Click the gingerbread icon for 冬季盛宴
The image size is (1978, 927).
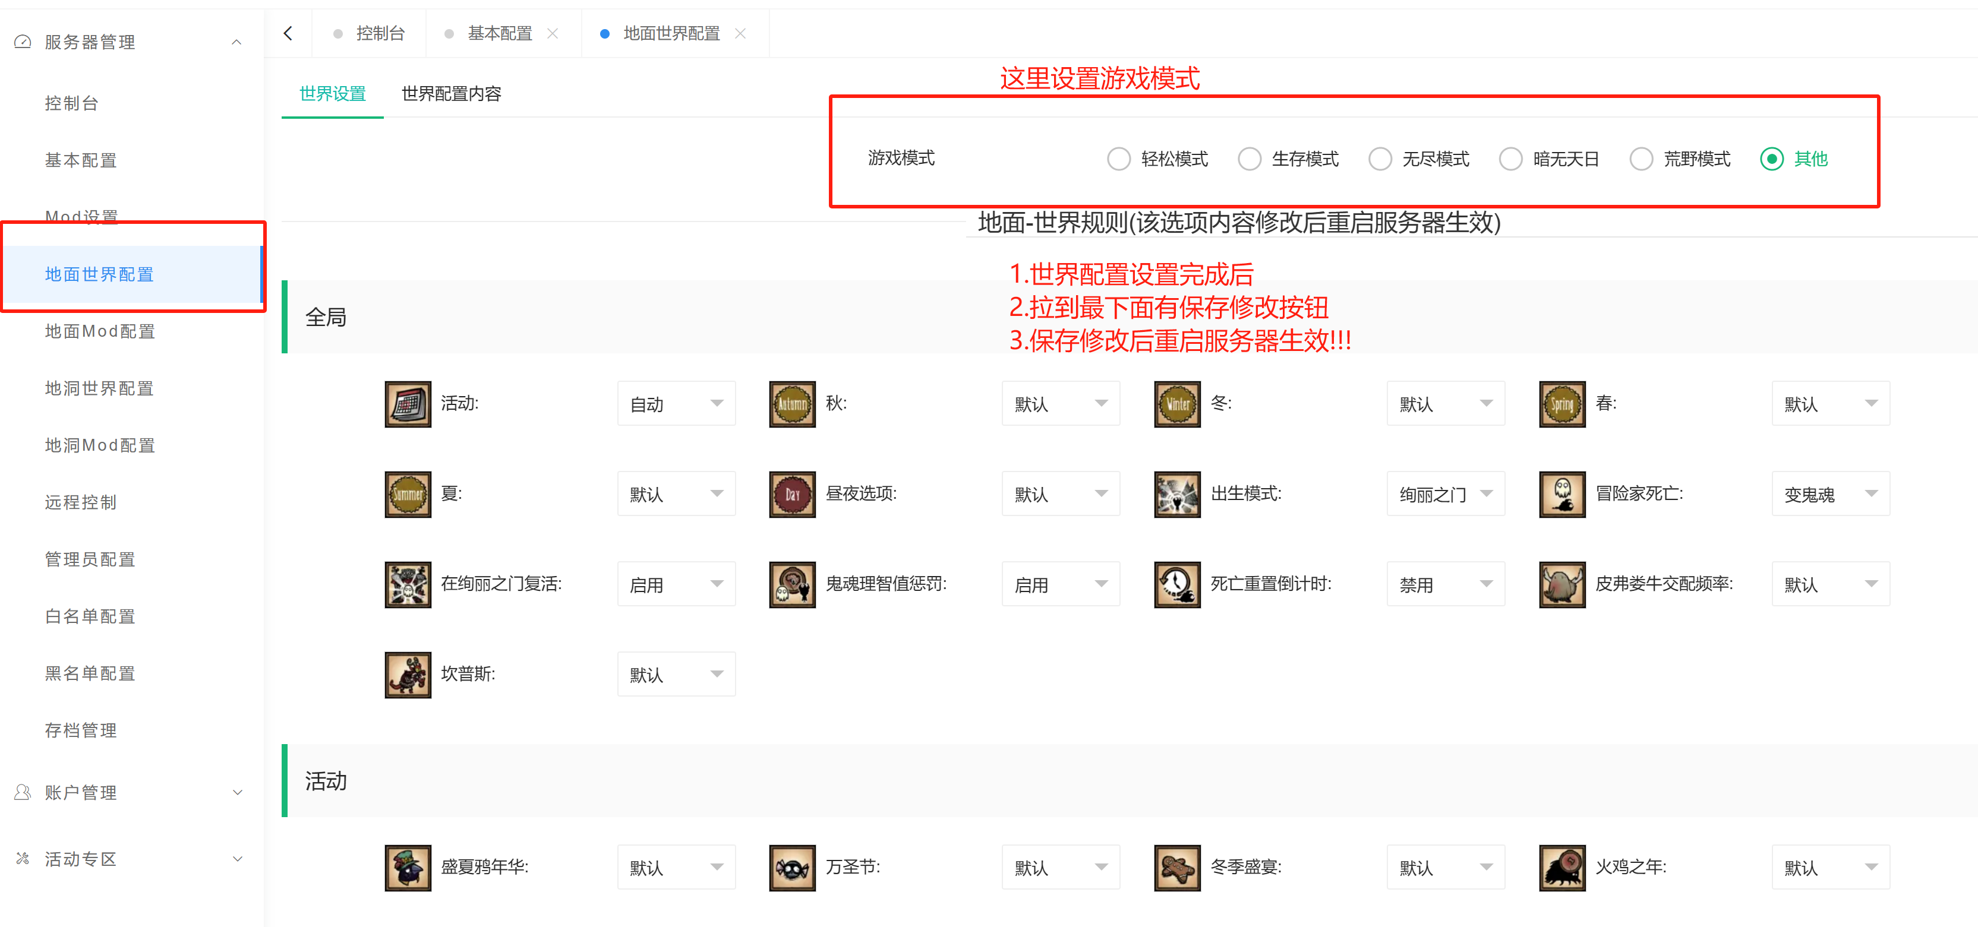1177,868
